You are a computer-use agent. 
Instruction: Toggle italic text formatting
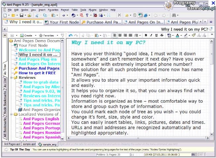pos(151,35)
